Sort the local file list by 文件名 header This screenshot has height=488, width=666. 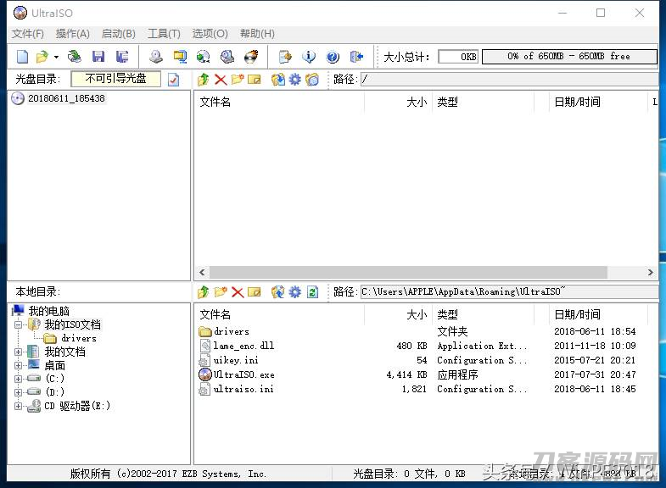pyautogui.click(x=279, y=314)
